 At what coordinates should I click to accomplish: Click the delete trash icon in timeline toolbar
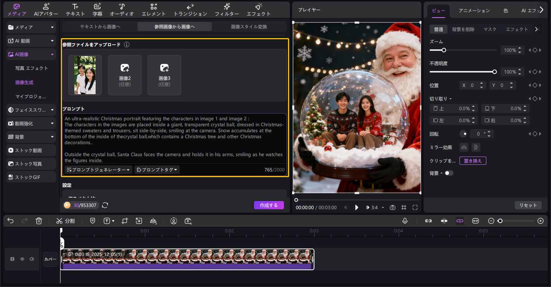(x=39, y=221)
